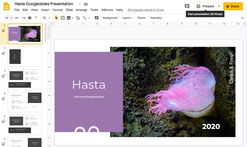Click the Clean & Fresh vertical text

[x=231, y=68]
